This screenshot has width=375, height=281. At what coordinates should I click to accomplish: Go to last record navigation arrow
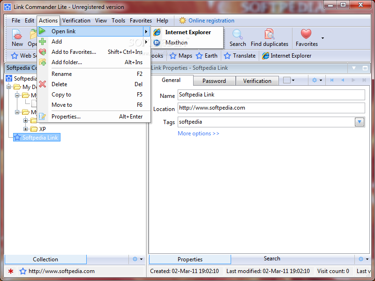coord(364,80)
